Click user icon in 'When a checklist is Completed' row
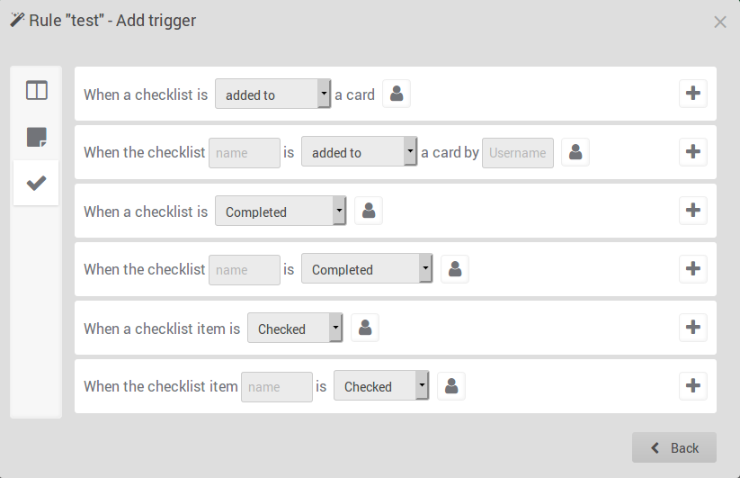Image resolution: width=740 pixels, height=478 pixels. (369, 211)
